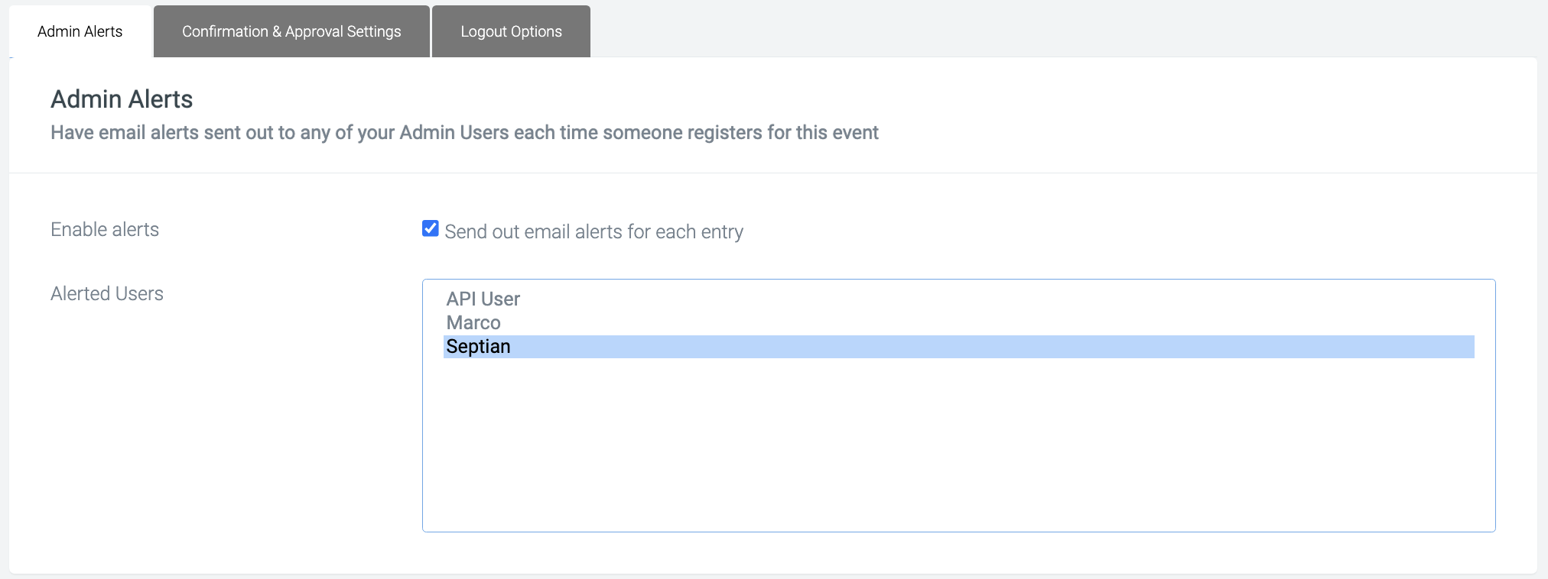Go to the Logout Options tab
This screenshot has height=579, width=1548.
tap(511, 31)
